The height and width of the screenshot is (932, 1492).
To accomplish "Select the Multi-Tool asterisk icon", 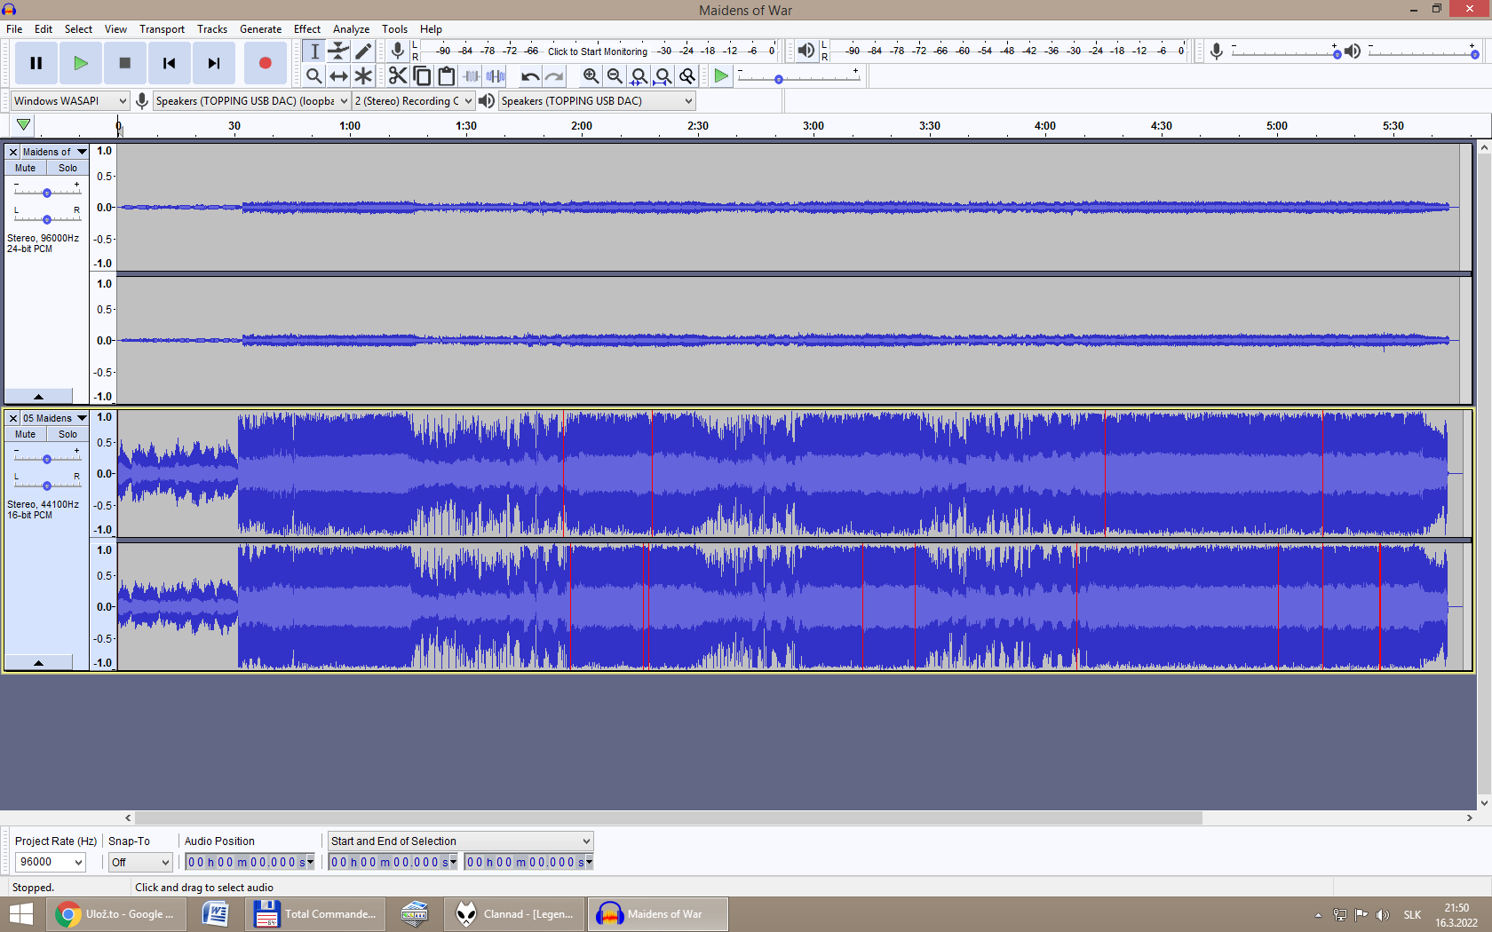I will point(363,76).
